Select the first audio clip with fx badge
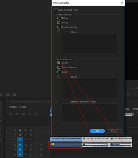 click(65, 145)
